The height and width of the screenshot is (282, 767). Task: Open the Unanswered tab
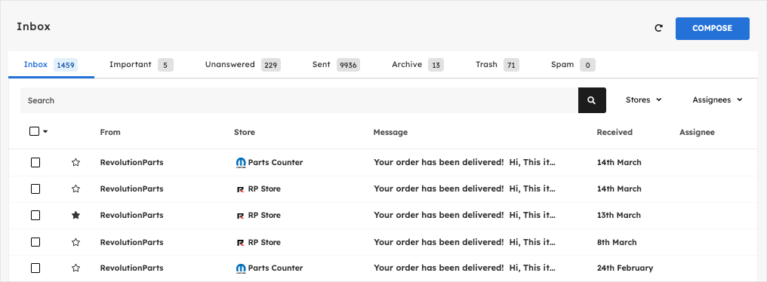[x=242, y=65]
